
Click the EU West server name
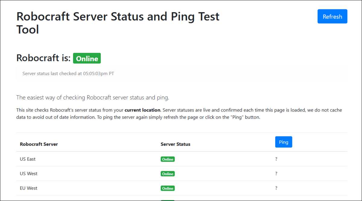point(29,188)
